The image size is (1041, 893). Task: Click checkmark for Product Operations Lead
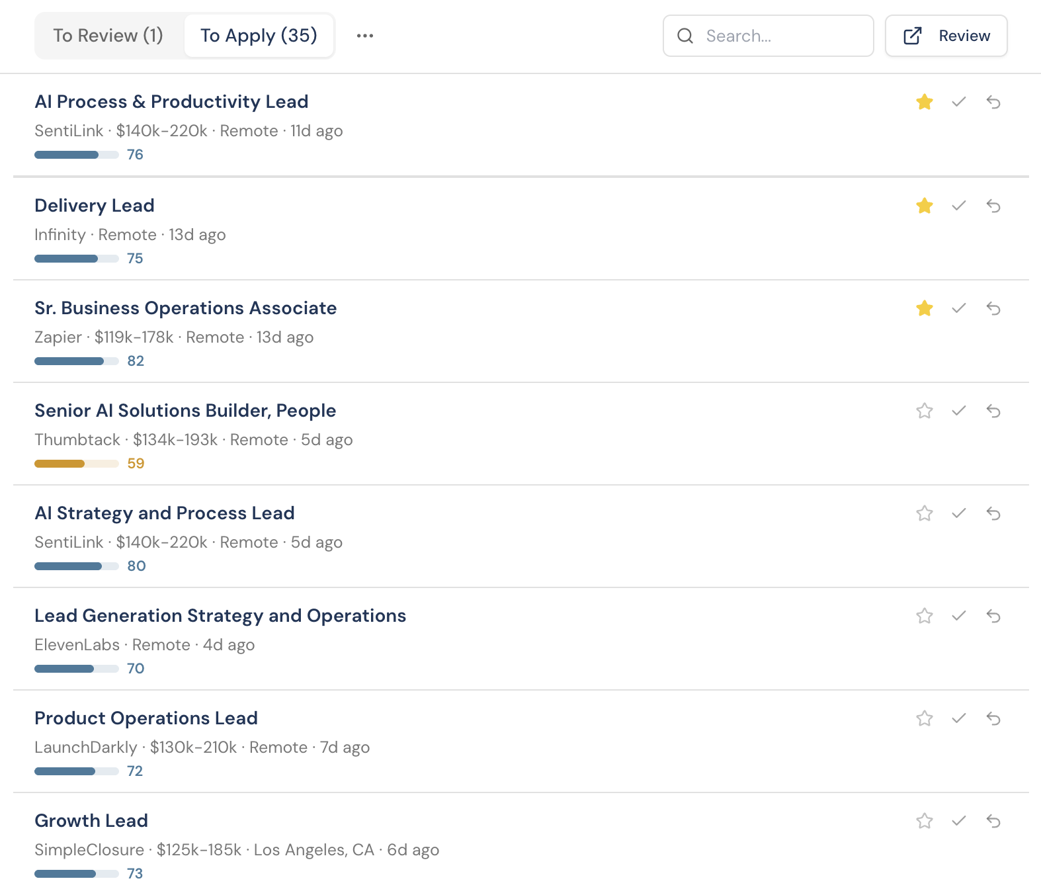(959, 718)
